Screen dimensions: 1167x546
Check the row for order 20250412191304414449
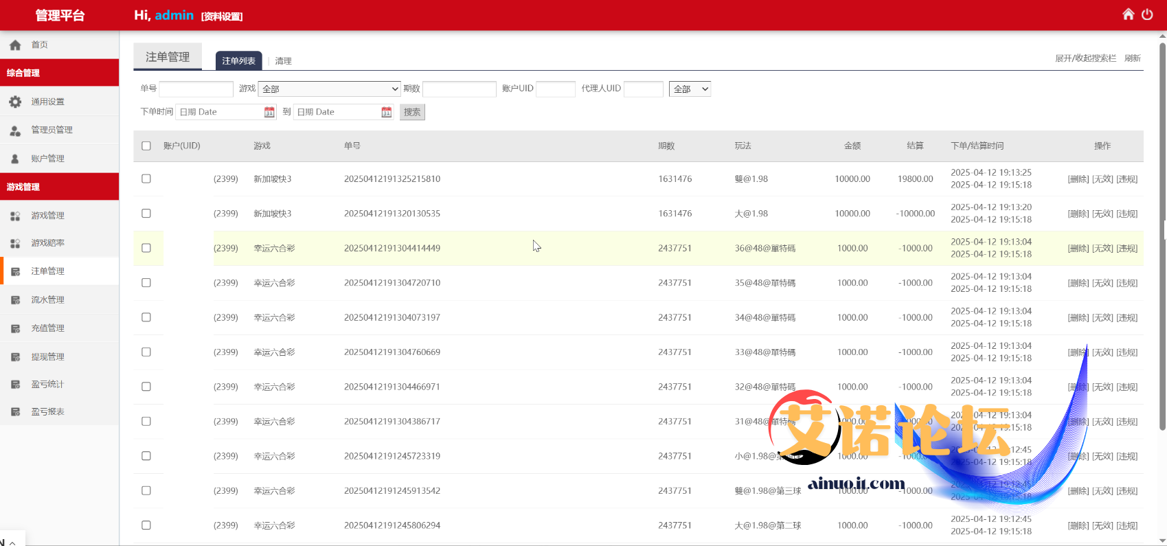click(146, 248)
